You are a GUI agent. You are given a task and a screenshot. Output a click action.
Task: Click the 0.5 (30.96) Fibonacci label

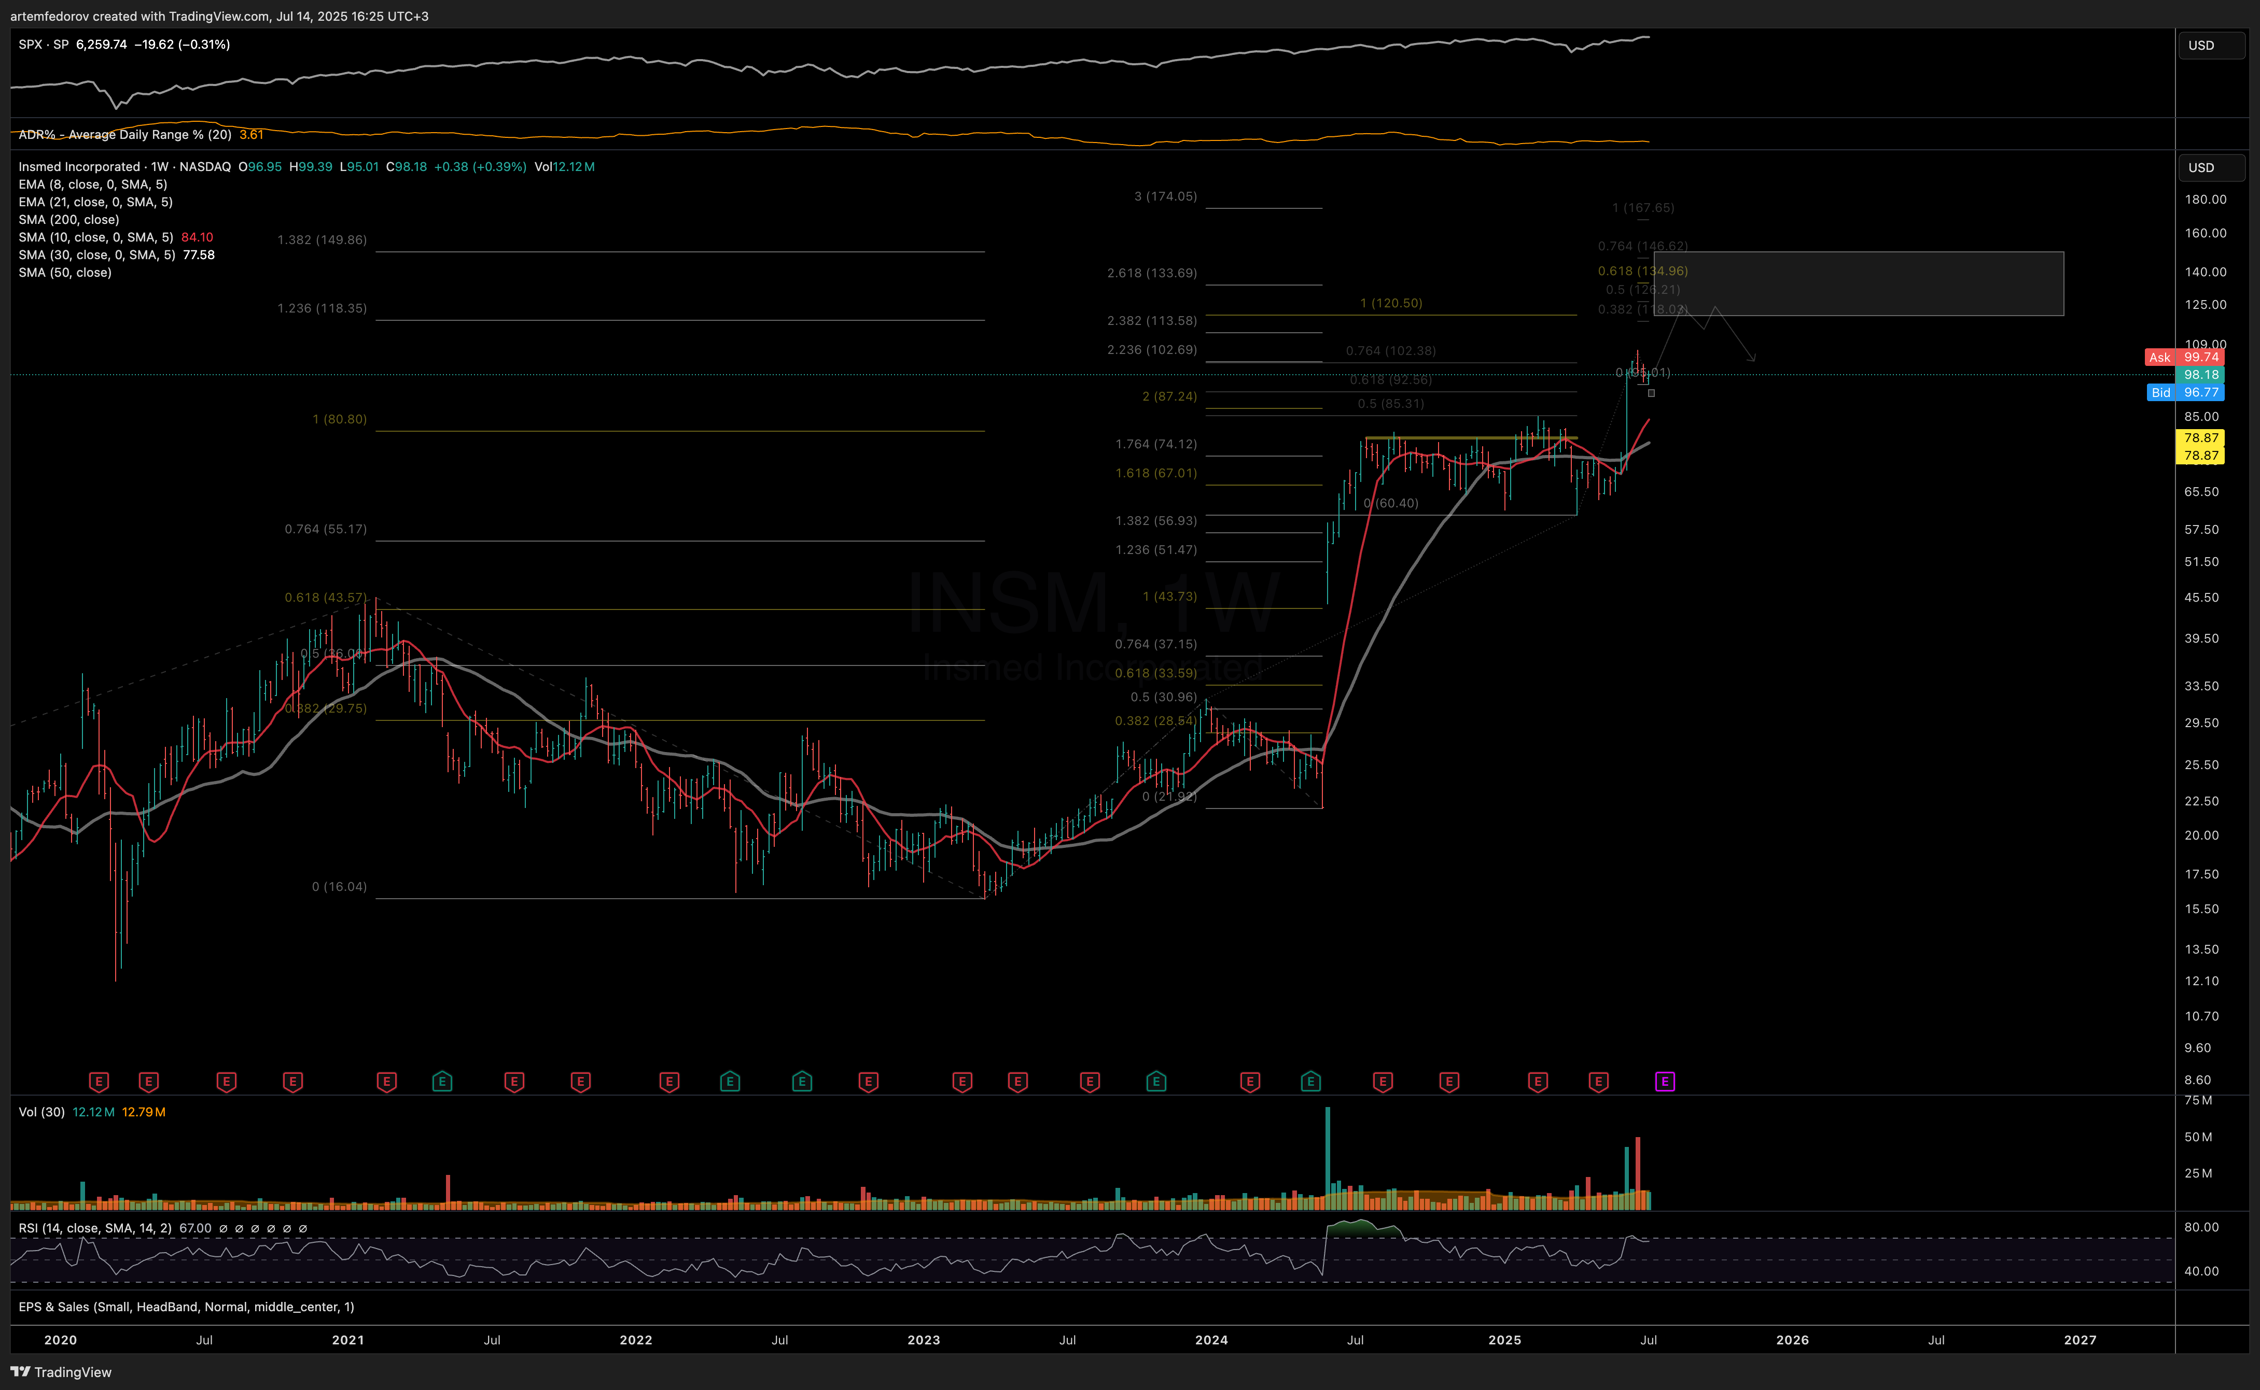tap(1164, 697)
